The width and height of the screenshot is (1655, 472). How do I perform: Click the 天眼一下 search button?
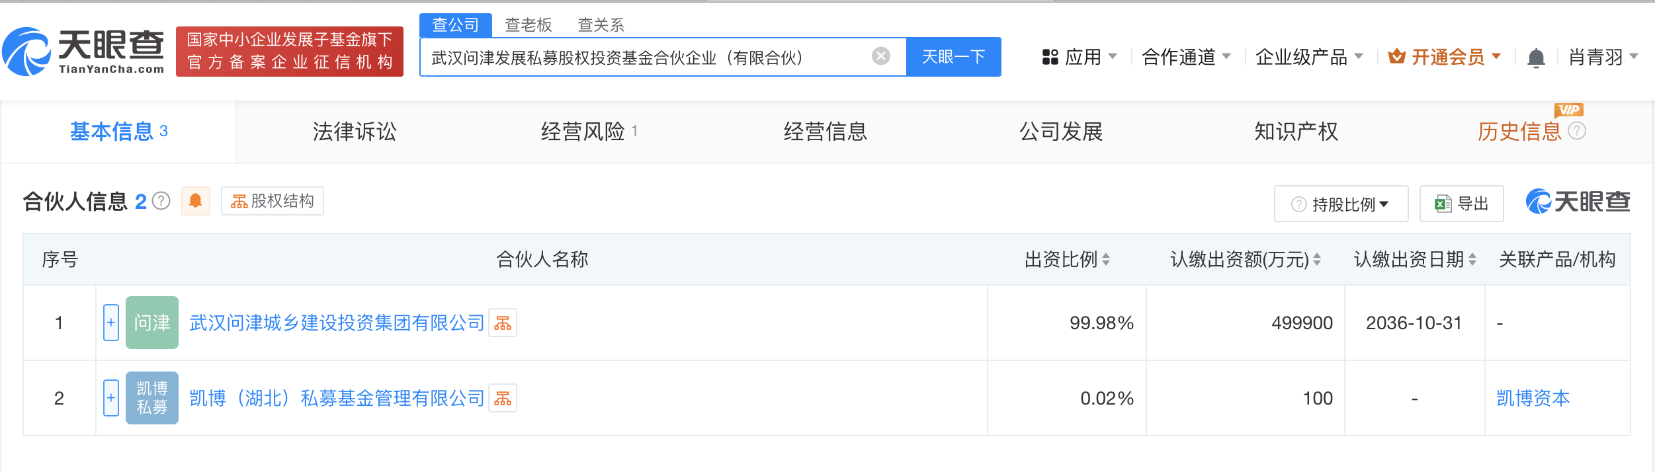pos(954,57)
